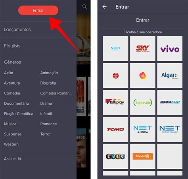The width and height of the screenshot is (188, 179).
Task: Select the vivo operator tile
Action: click(170, 49)
